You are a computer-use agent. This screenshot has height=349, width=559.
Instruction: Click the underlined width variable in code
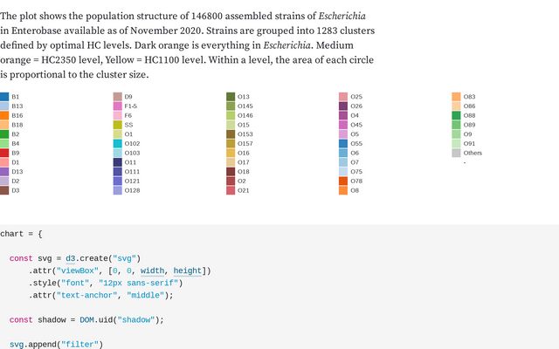click(x=152, y=270)
